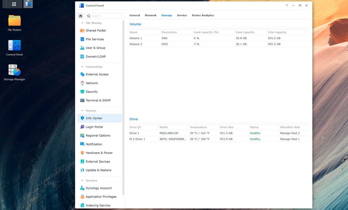
Task: Open Security shield icon
Action: click(x=82, y=91)
